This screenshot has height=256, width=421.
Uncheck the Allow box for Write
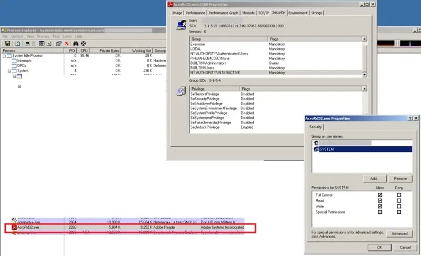click(x=379, y=206)
